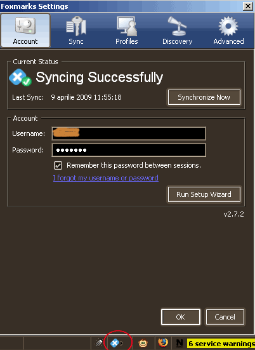Open the Account settings tab
This screenshot has width=255, height=350.
(x=25, y=30)
